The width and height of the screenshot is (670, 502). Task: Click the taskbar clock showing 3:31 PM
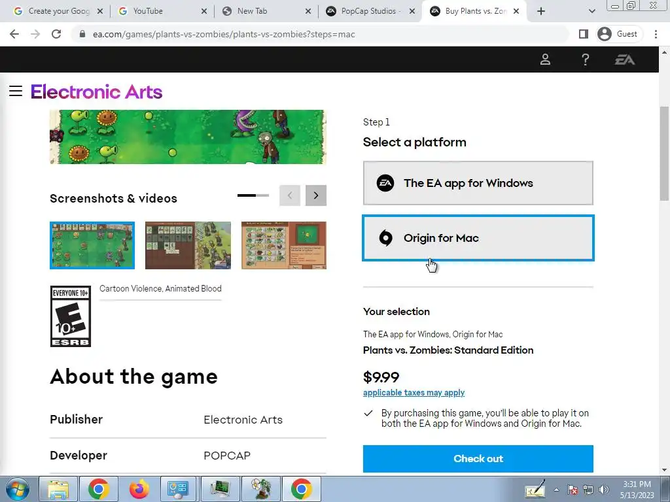click(637, 490)
